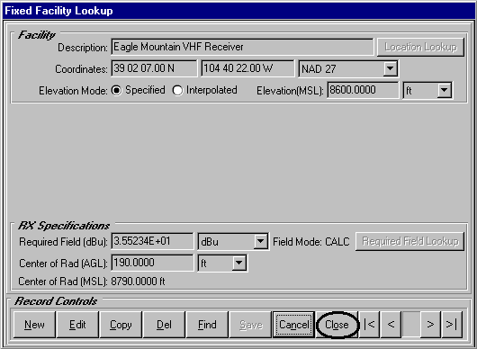Cancel the current record operation
This screenshot has height=349, width=477.
pos(294,325)
